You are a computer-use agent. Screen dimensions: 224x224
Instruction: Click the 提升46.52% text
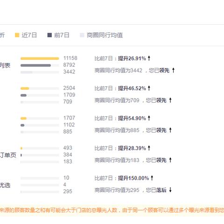tap(132, 88)
